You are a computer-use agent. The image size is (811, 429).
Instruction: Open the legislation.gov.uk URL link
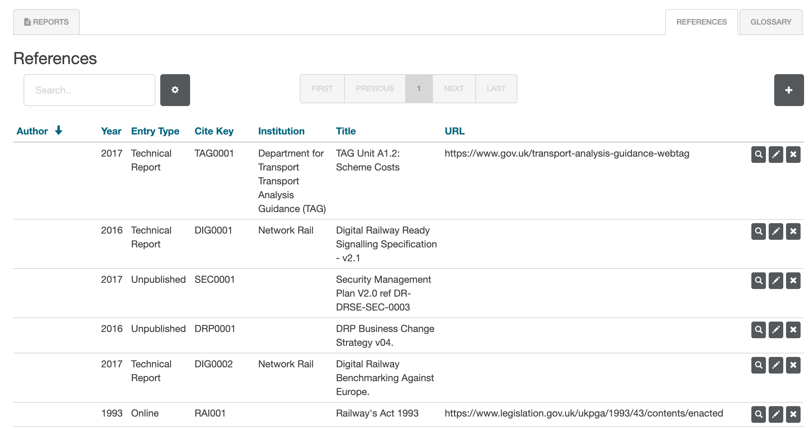(583, 413)
